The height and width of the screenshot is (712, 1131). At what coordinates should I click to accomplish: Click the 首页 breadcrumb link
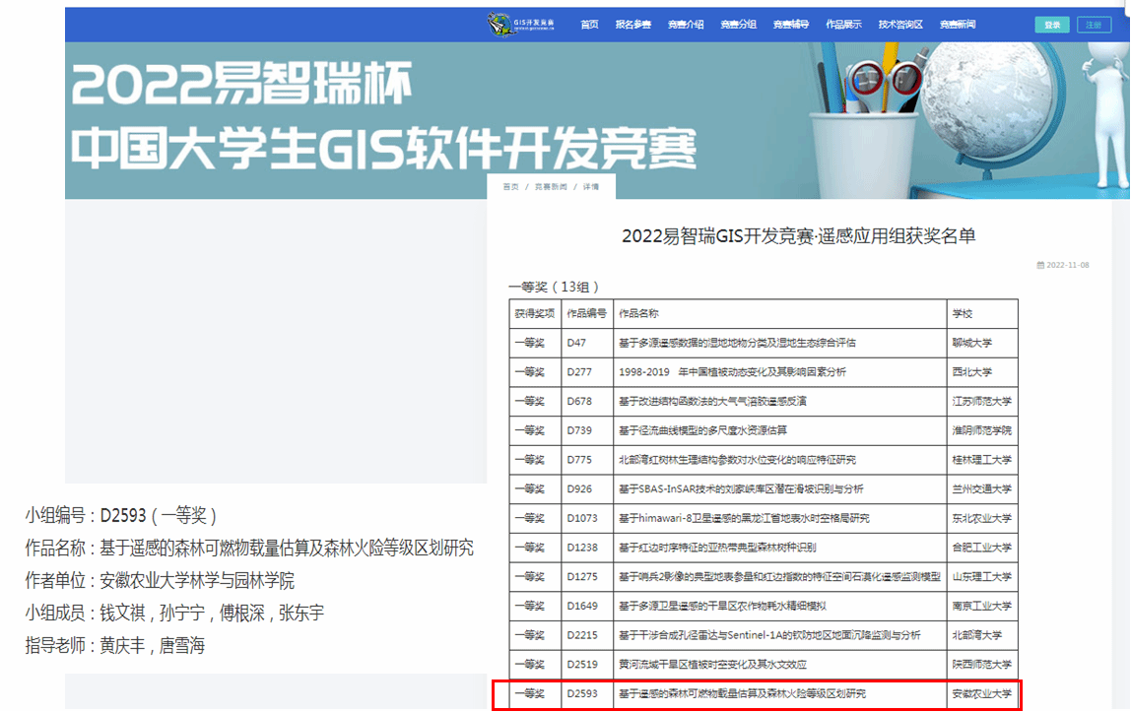pyautogui.click(x=510, y=186)
